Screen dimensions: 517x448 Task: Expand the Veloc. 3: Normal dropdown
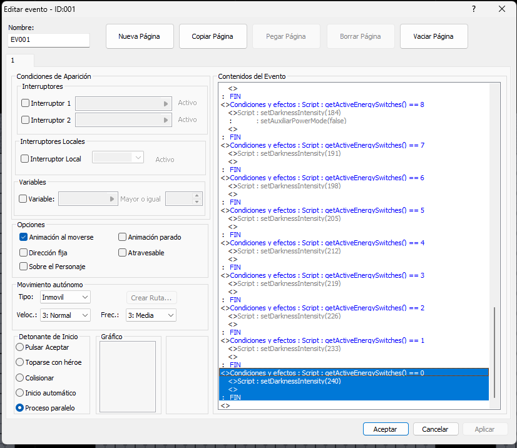pos(66,315)
